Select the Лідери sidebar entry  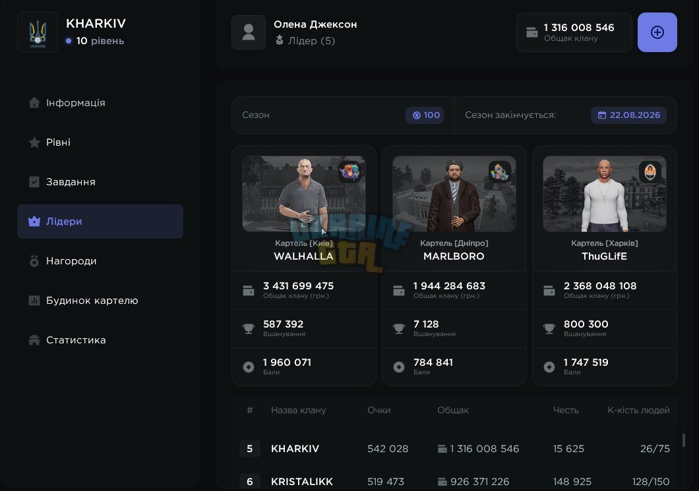[x=100, y=221]
